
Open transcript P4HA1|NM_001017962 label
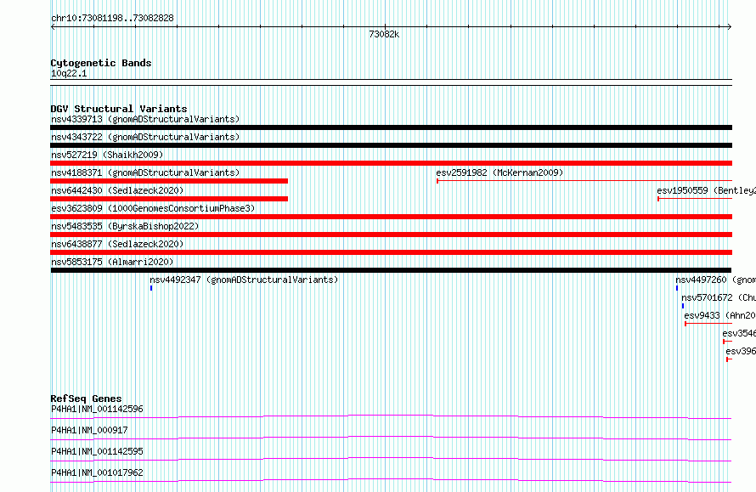[x=97, y=472]
